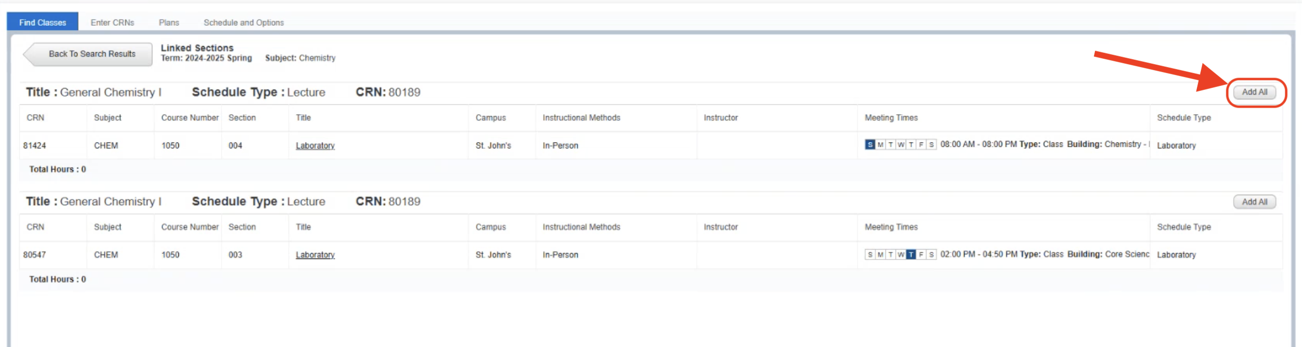This screenshot has height=347, width=1302.
Task: Click the Meeting Times header above CRN 81424
Action: pos(891,118)
